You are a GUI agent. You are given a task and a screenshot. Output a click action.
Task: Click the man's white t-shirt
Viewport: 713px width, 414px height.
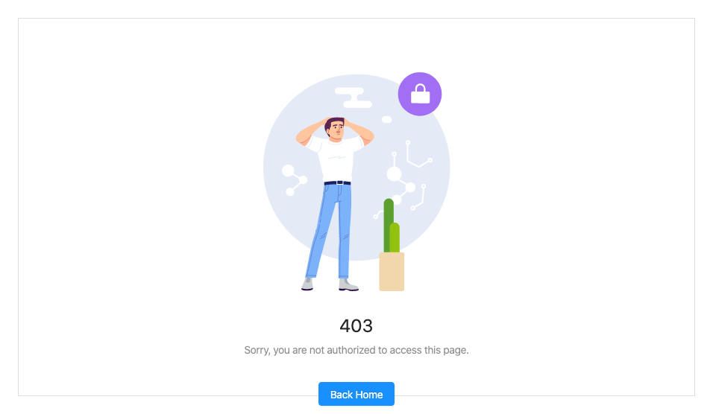[336, 159]
